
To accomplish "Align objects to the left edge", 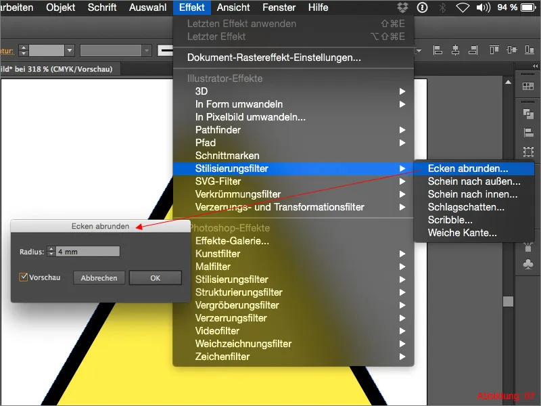I will pos(438,50).
